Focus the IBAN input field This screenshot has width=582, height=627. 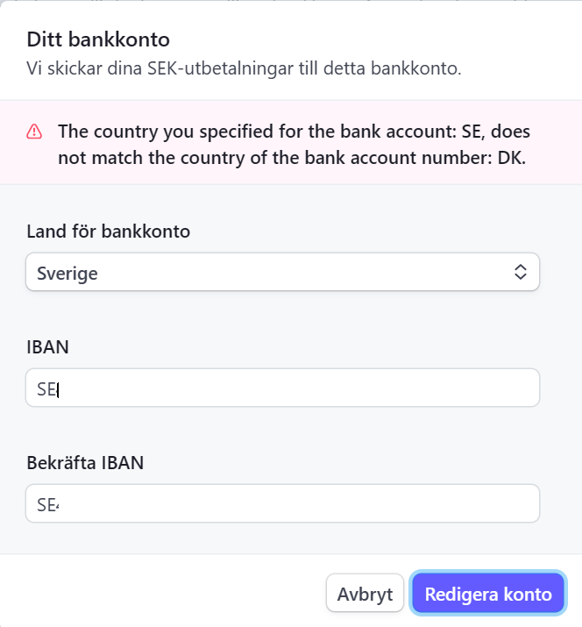coord(282,388)
